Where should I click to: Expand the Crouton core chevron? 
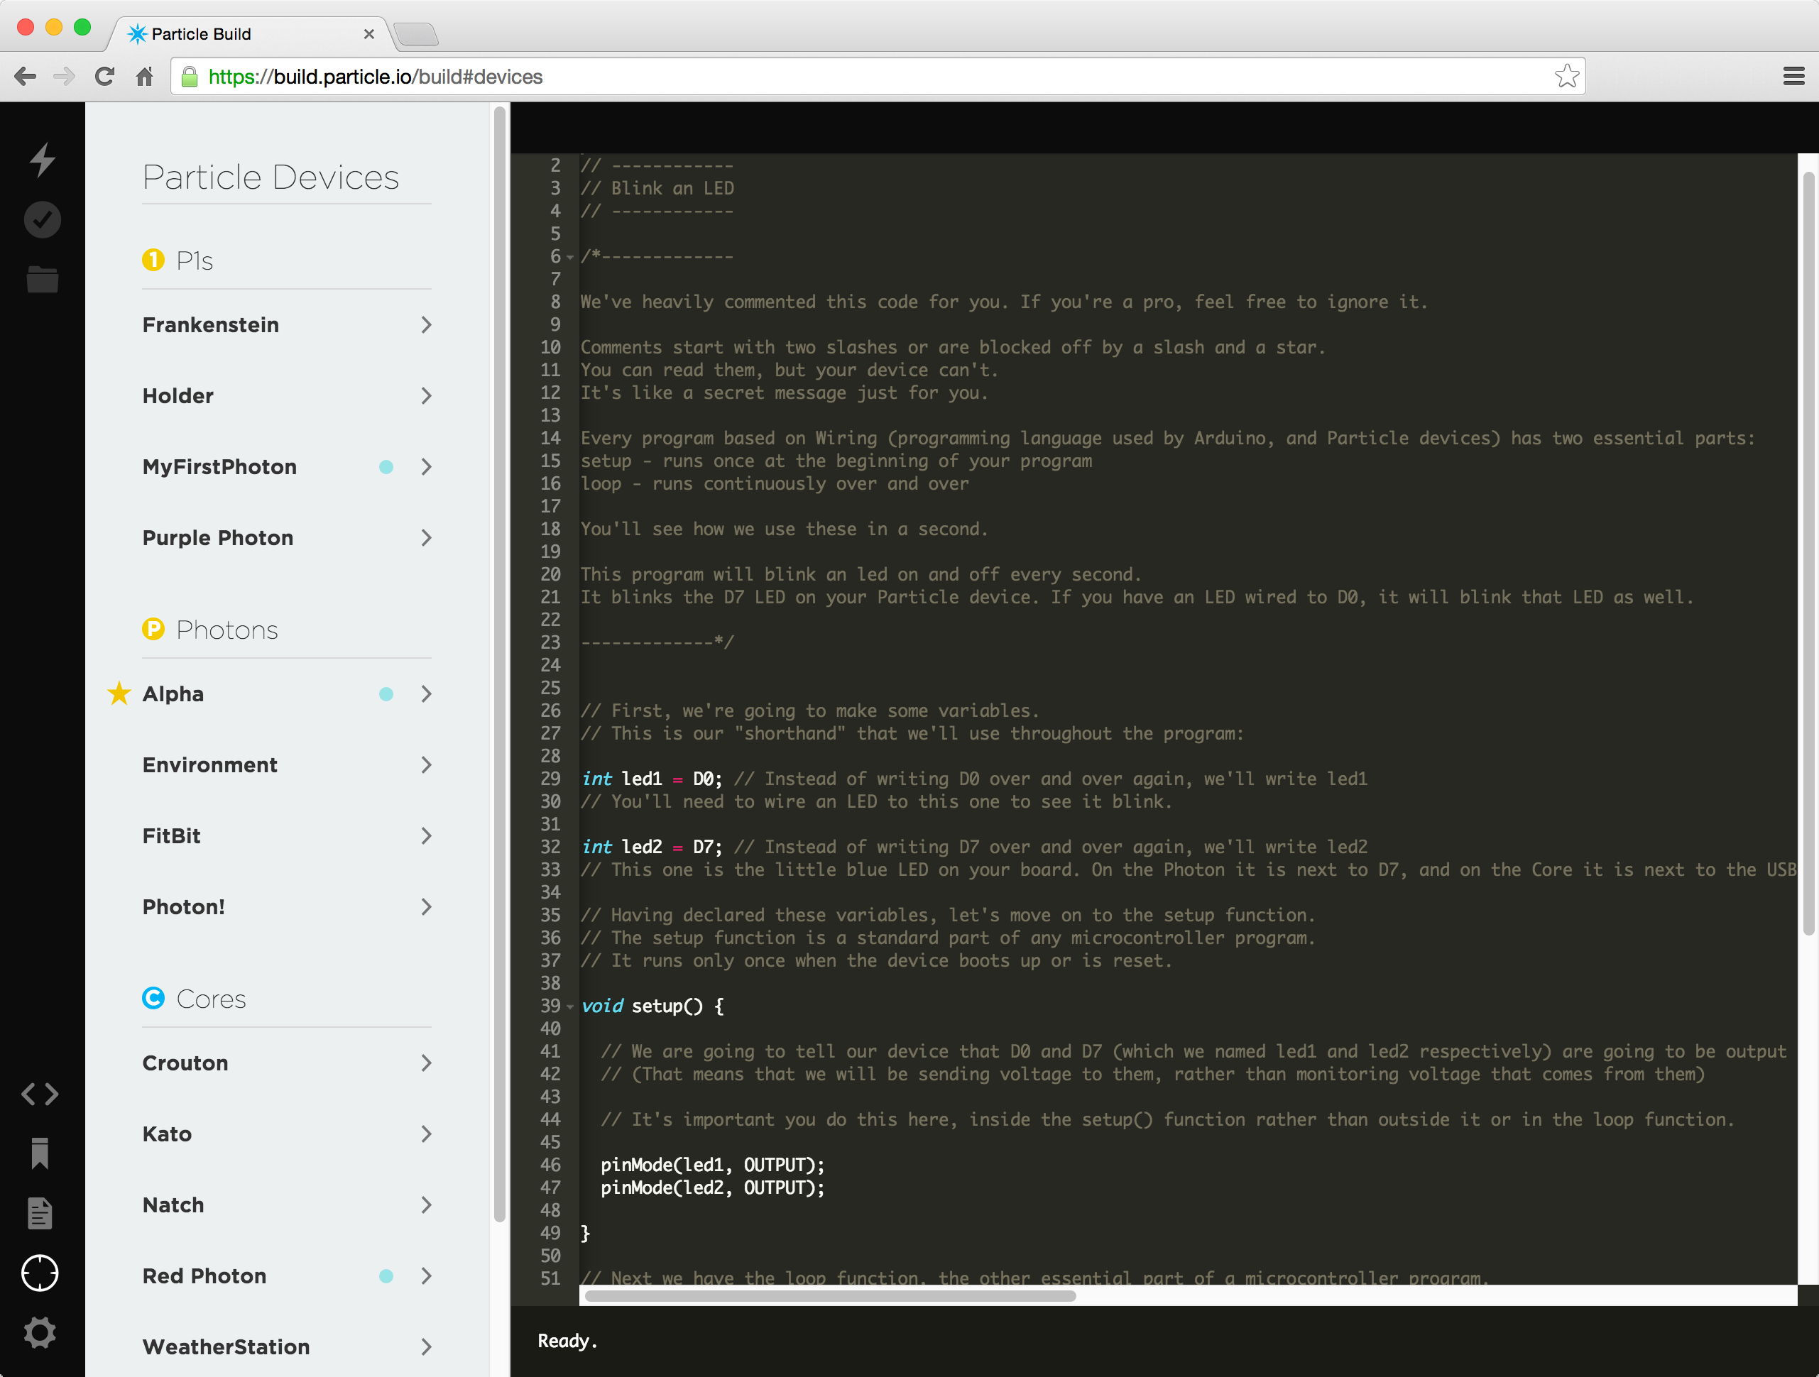[426, 1063]
